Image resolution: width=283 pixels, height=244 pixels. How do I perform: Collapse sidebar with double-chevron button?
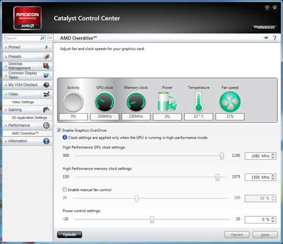50,38
